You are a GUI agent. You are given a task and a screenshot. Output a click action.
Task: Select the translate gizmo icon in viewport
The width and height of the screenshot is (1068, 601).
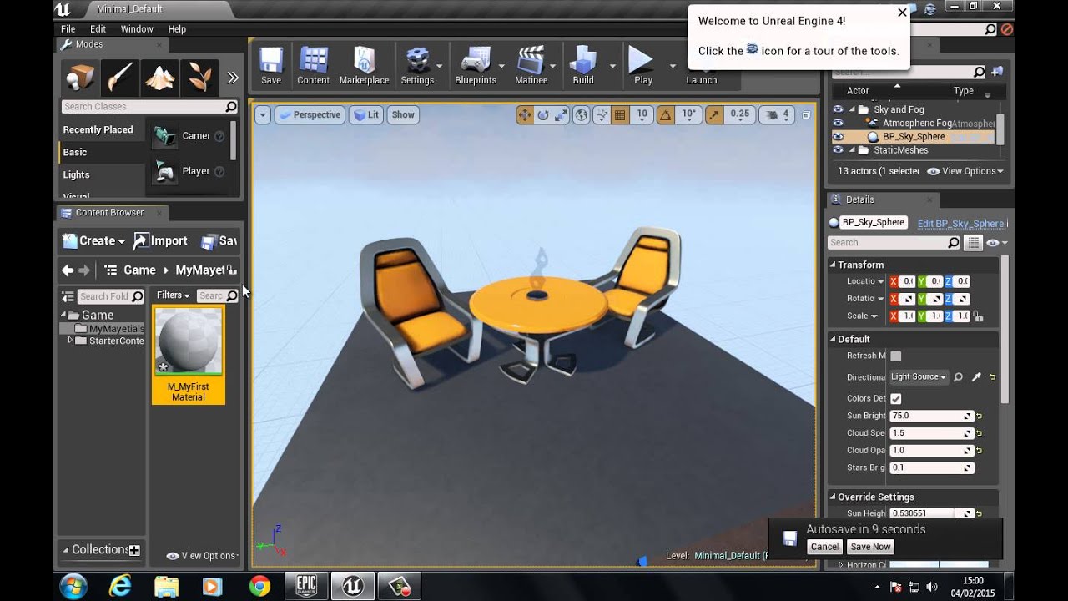pyautogui.click(x=525, y=115)
